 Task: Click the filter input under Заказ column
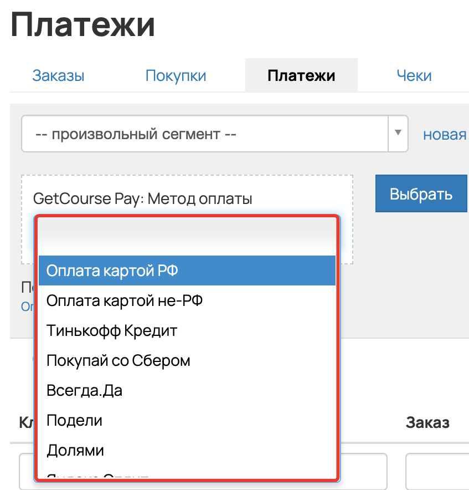click(x=437, y=472)
